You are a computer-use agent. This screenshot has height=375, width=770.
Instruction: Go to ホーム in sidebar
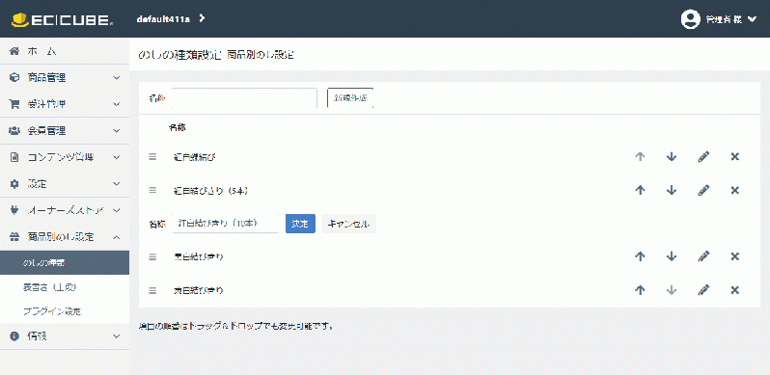tap(65, 51)
